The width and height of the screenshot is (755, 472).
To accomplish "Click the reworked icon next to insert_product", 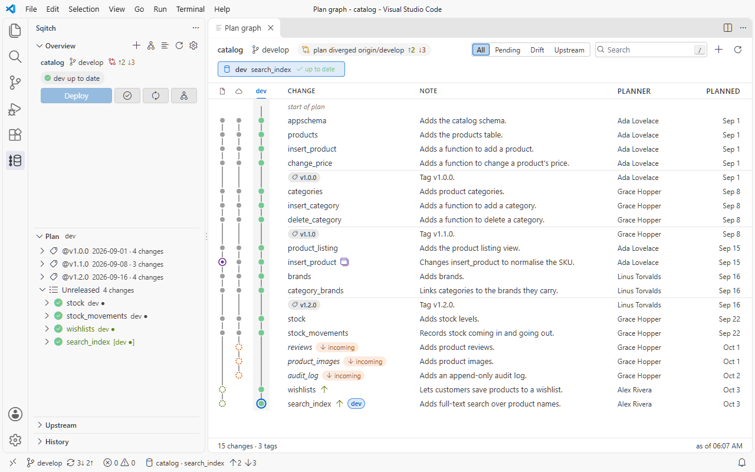I will pos(345,263).
